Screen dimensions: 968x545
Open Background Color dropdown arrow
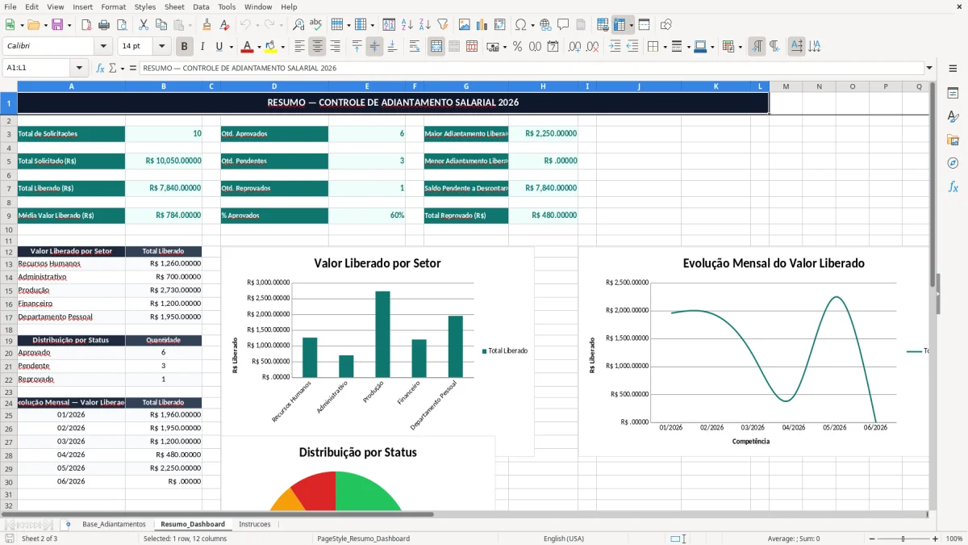(283, 47)
